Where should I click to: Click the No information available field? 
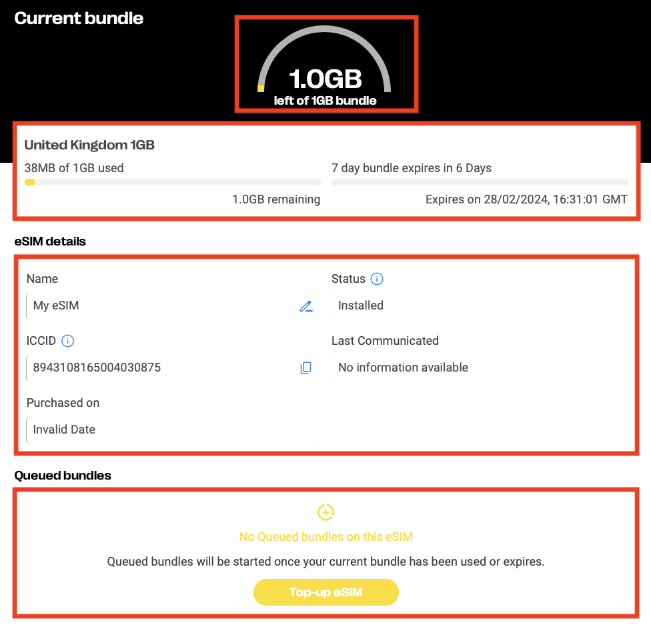coord(479,368)
